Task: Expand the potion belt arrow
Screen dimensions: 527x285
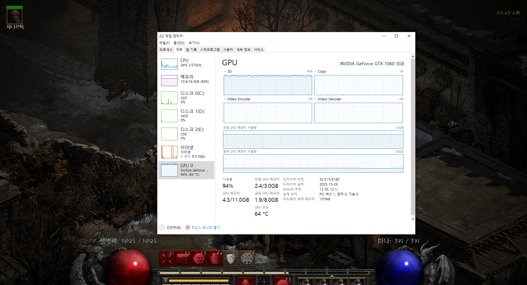Action: (x=332, y=276)
